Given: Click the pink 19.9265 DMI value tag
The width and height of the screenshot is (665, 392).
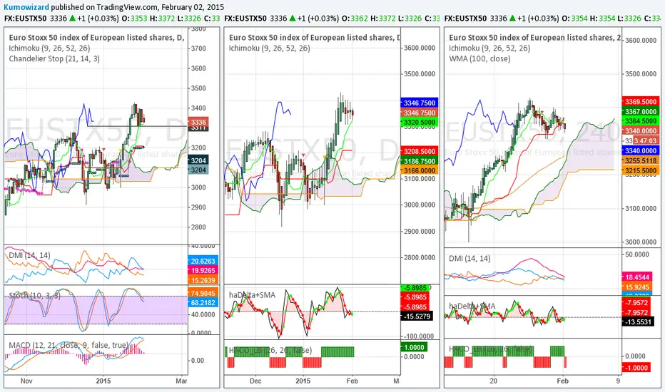Looking at the screenshot, I should [203, 270].
